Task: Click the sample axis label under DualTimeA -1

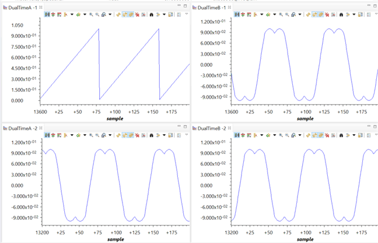Action: [x=115, y=119]
